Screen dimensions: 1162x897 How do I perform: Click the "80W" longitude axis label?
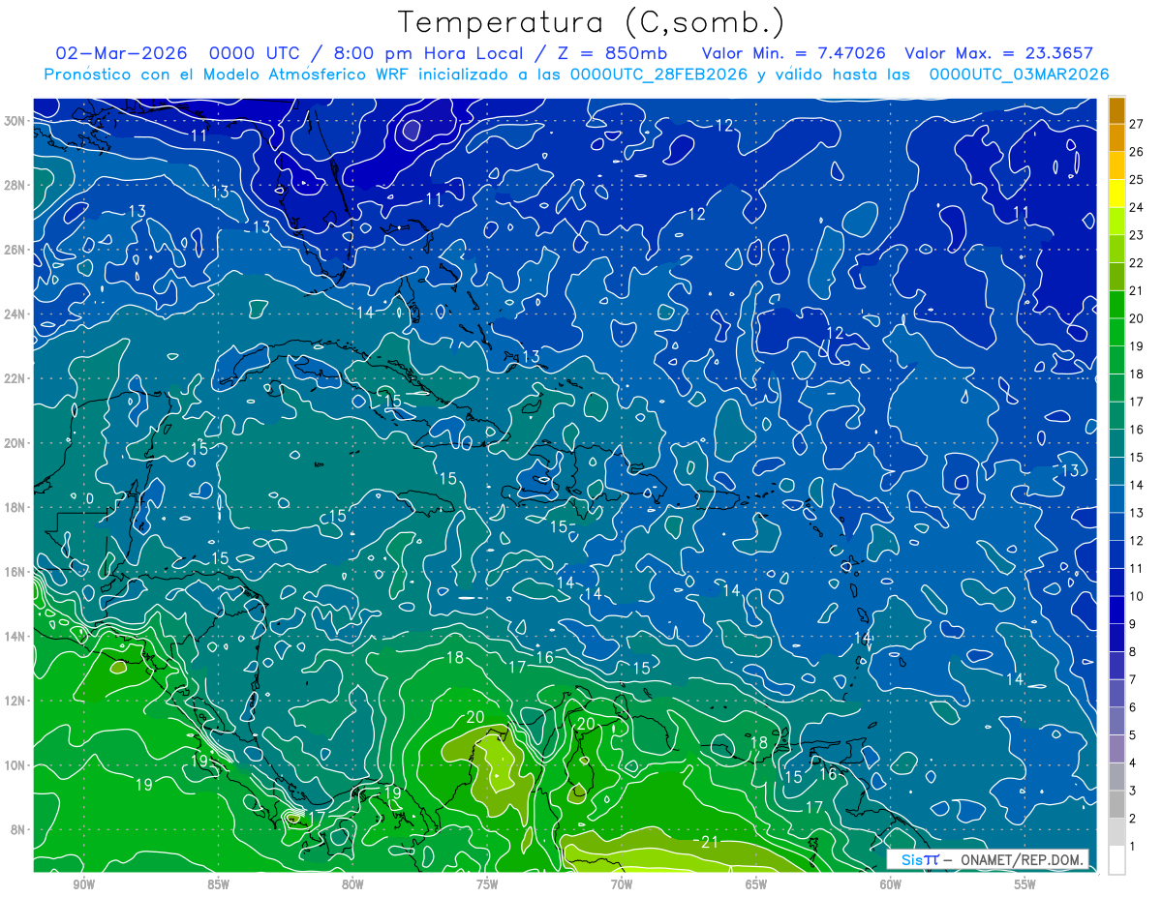tap(352, 884)
